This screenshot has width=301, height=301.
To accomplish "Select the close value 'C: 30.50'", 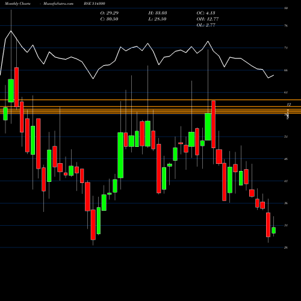I will coord(109,19).
